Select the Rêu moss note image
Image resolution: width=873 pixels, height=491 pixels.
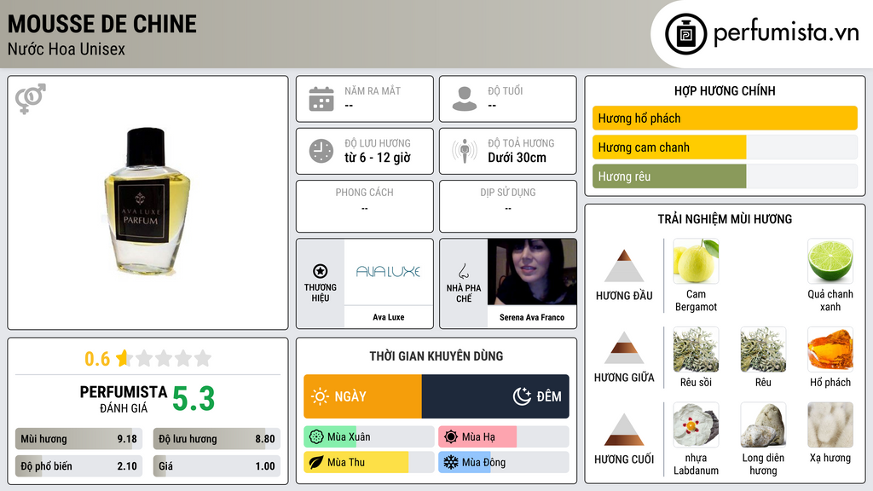coord(763,349)
